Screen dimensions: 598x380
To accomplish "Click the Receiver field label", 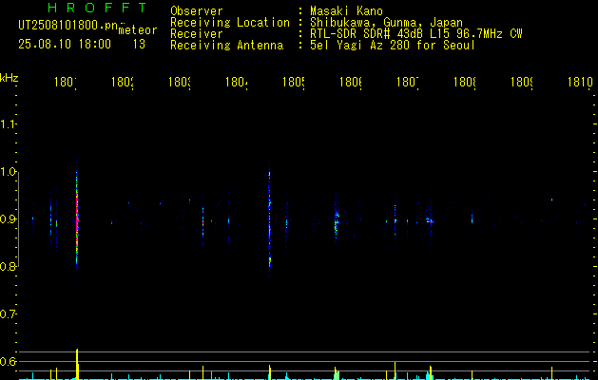I will (x=197, y=34).
